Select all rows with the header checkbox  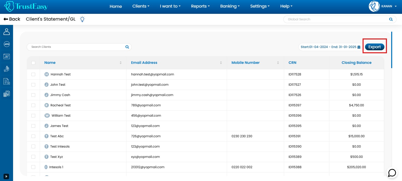pos(33,63)
